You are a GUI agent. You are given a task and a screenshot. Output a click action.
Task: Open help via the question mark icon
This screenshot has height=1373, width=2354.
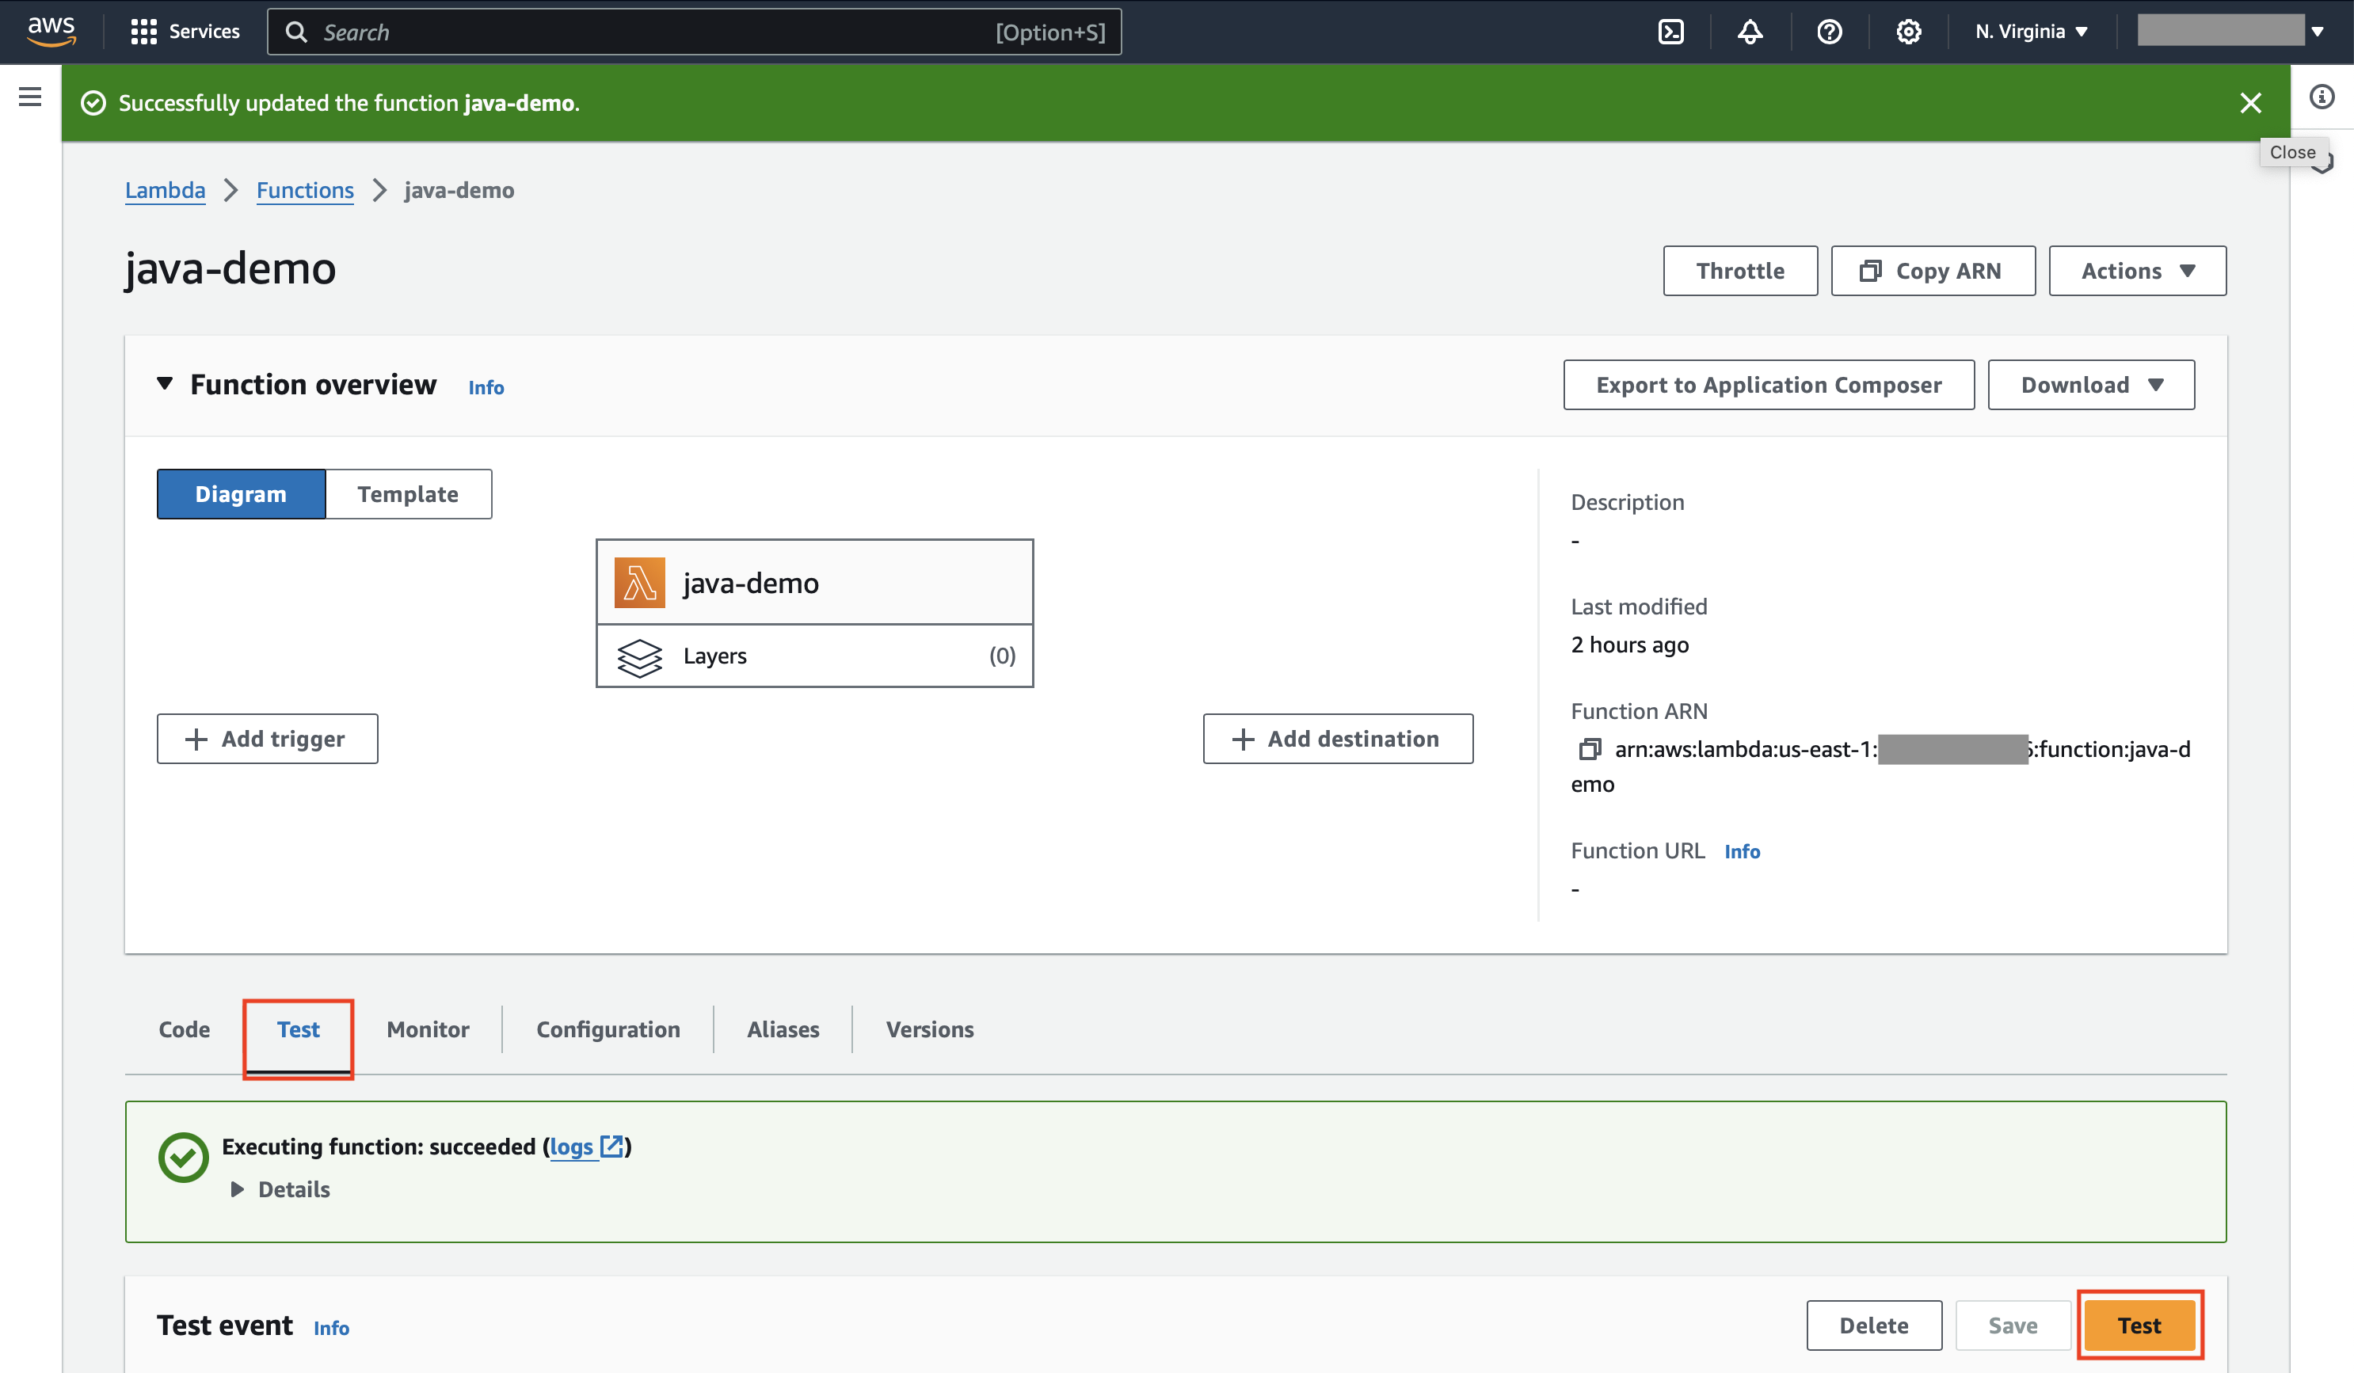click(x=1829, y=31)
